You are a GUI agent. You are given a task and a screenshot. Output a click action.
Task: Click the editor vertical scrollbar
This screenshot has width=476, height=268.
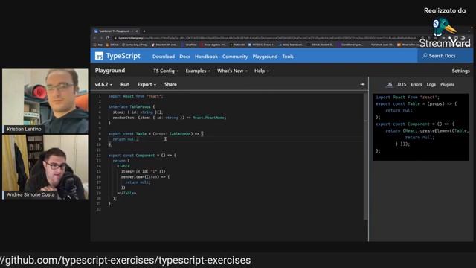coord(365,156)
